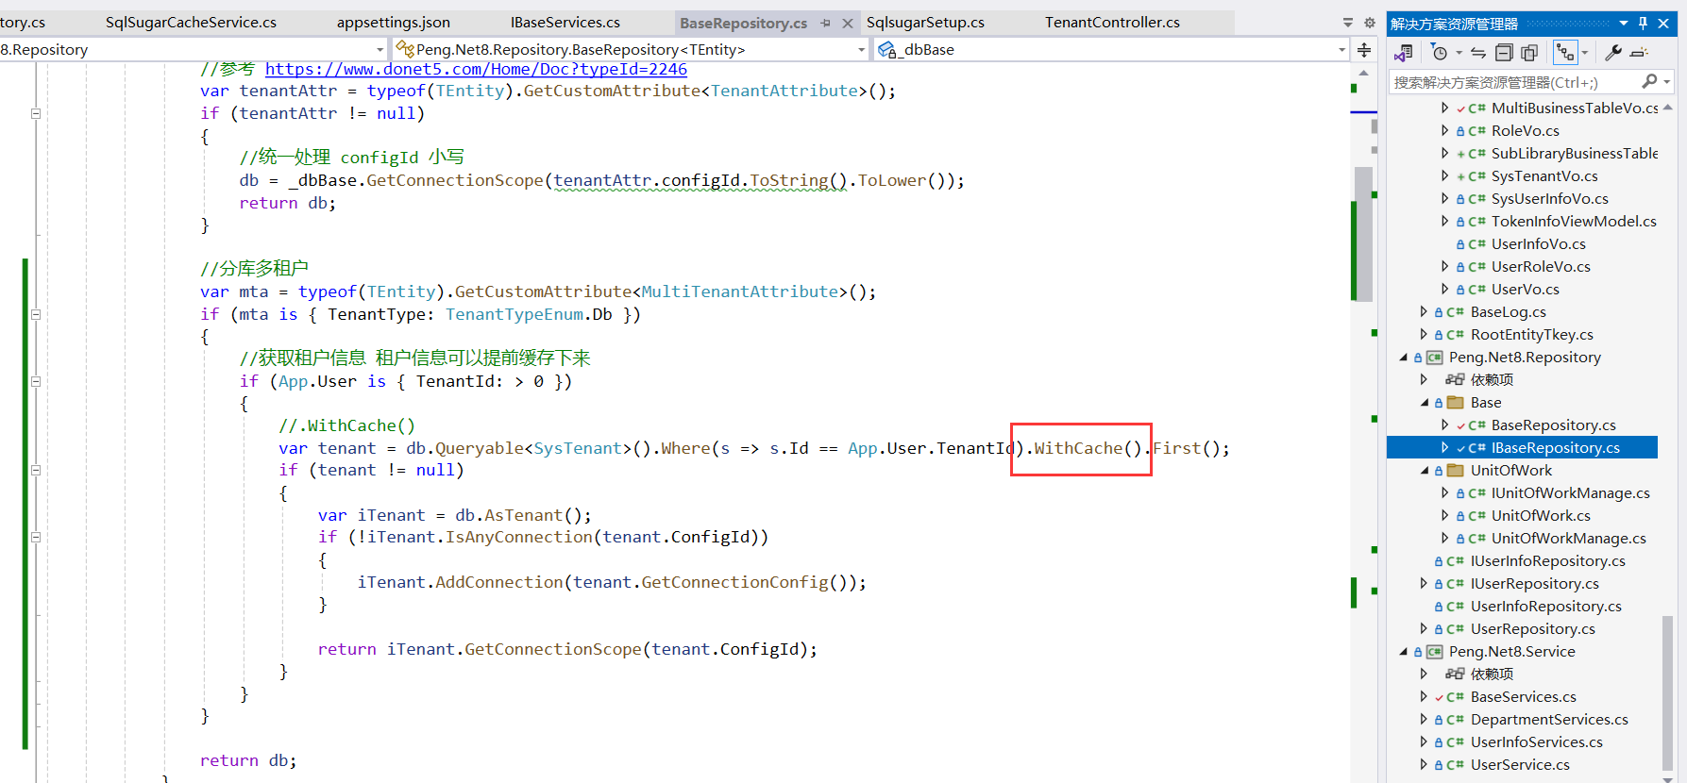This screenshot has width=1687, height=783.
Task: Toggle the file nesting tree-view button
Action: 1565,53
